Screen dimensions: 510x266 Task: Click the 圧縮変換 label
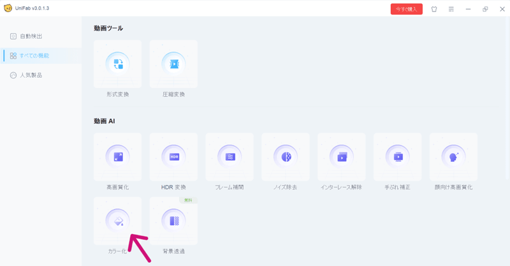click(x=173, y=94)
